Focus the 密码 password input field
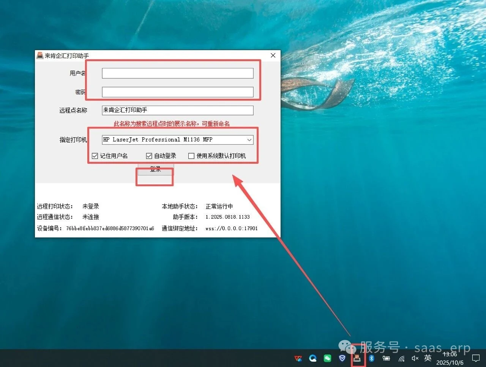Image resolution: width=486 pixels, height=367 pixels. (177, 92)
